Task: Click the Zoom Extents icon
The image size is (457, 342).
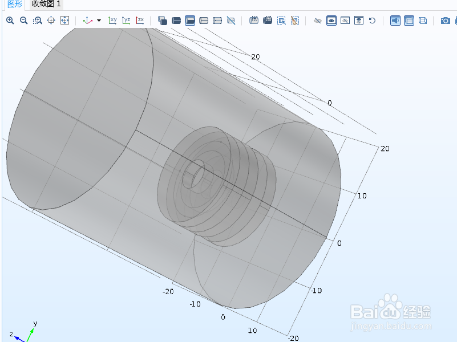Action: click(x=64, y=21)
